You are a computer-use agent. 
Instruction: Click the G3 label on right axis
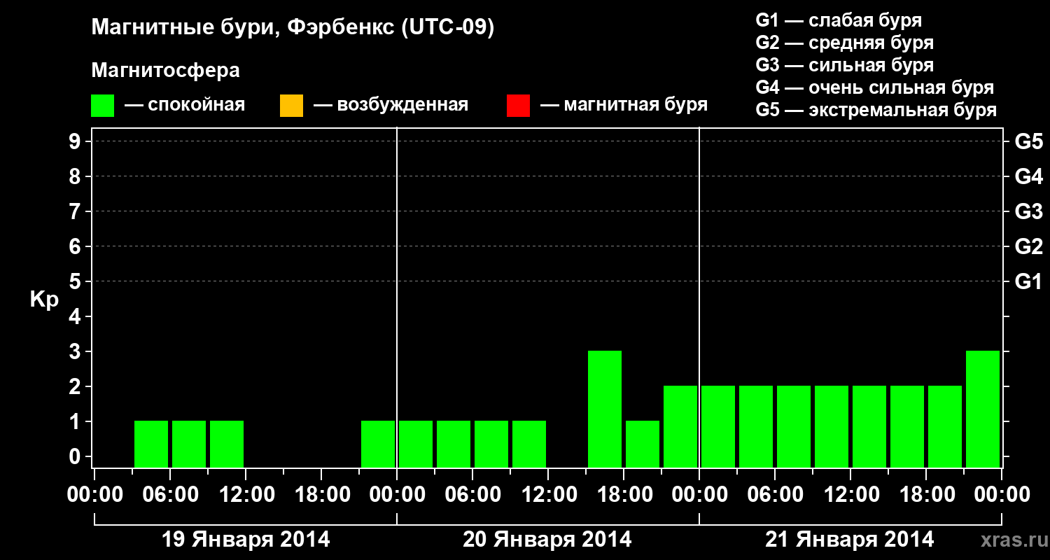coord(1028,212)
